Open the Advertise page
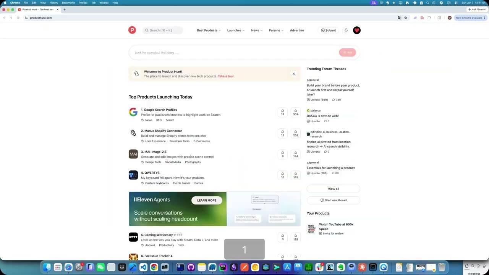Image resolution: width=489 pixels, height=275 pixels. coord(297,30)
